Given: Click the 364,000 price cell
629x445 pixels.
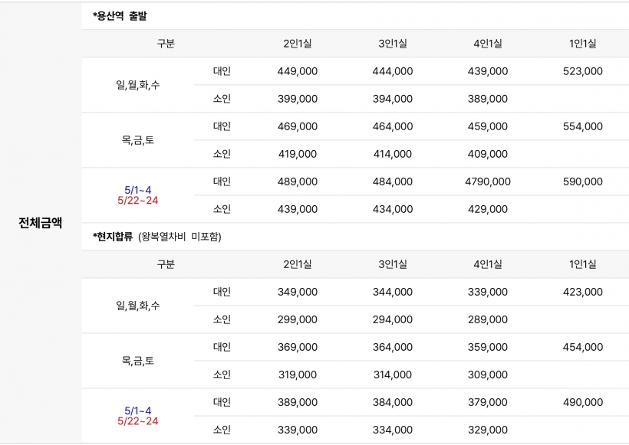Looking at the screenshot, I should 392,347.
